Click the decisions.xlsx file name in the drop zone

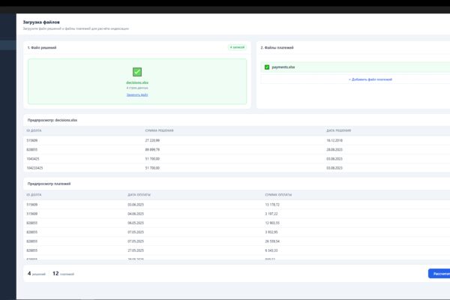click(137, 82)
